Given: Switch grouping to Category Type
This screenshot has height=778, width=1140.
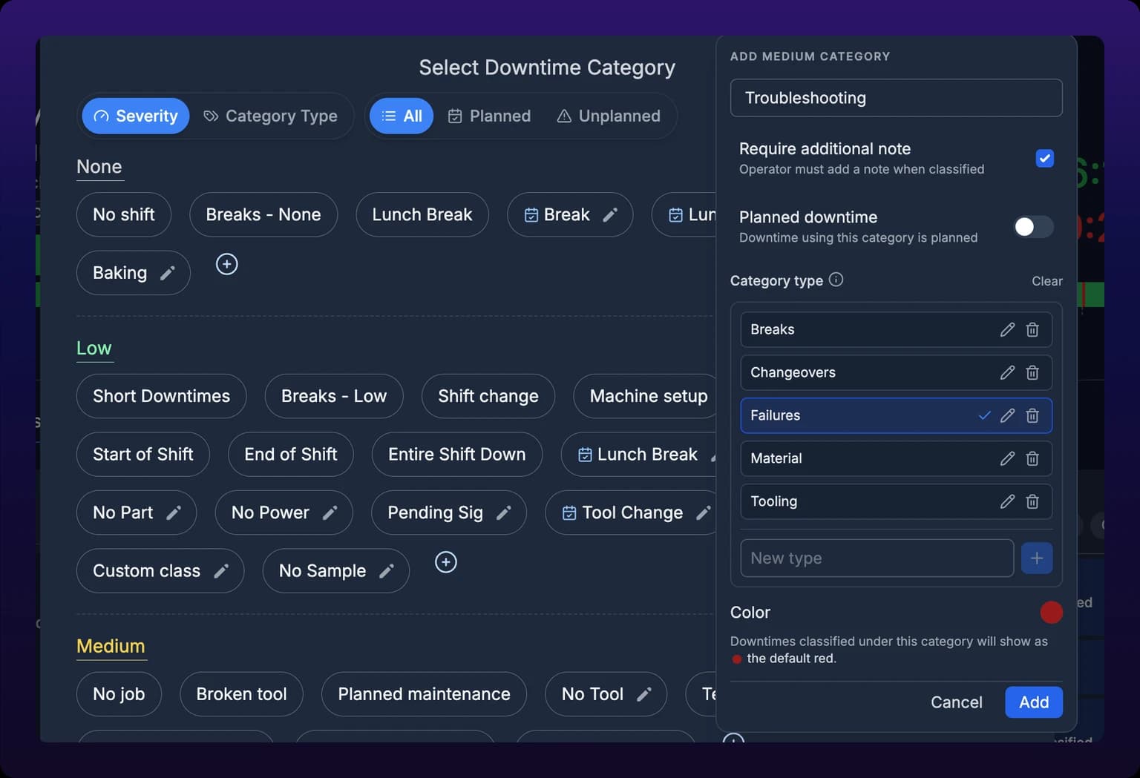Looking at the screenshot, I should point(271,116).
